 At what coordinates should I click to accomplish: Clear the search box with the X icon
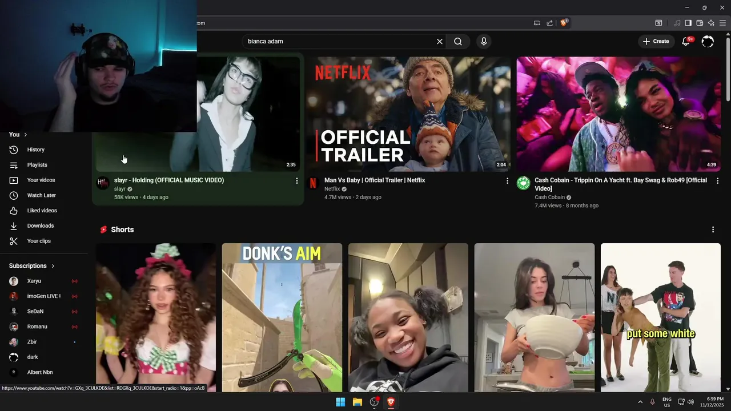tap(440, 41)
